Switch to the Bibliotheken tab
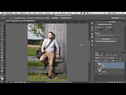The height and width of the screenshot is (95, 126). [x=97, y=22]
